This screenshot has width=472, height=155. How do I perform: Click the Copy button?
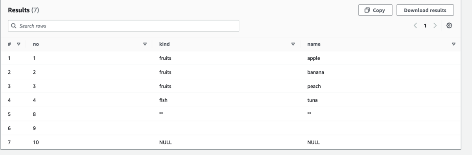[375, 10]
